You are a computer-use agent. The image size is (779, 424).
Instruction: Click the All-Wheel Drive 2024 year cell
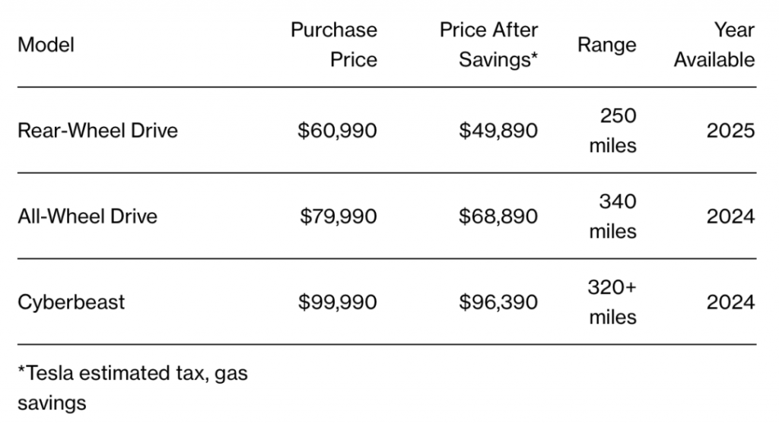[730, 217]
